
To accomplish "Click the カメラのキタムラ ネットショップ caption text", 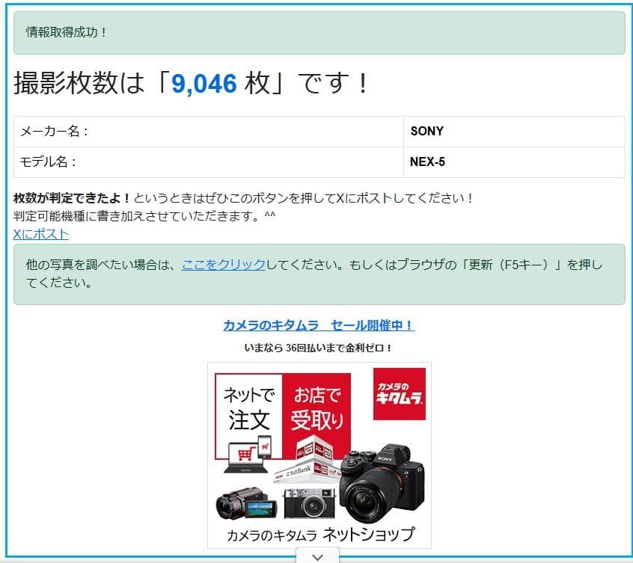I will [x=319, y=535].
